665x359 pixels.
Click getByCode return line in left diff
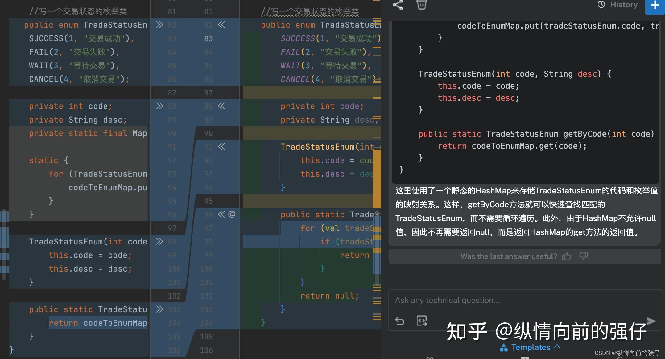97,323
